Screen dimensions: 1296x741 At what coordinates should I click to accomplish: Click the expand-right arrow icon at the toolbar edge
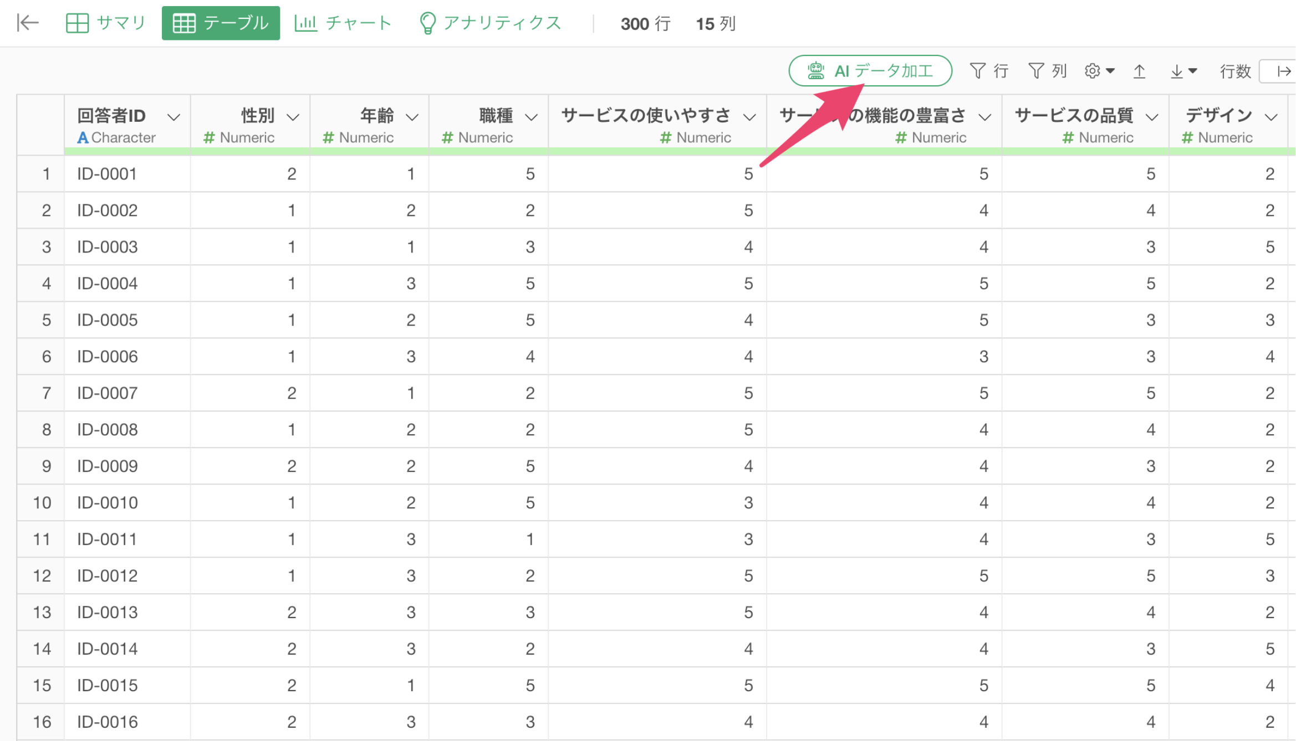[1284, 71]
